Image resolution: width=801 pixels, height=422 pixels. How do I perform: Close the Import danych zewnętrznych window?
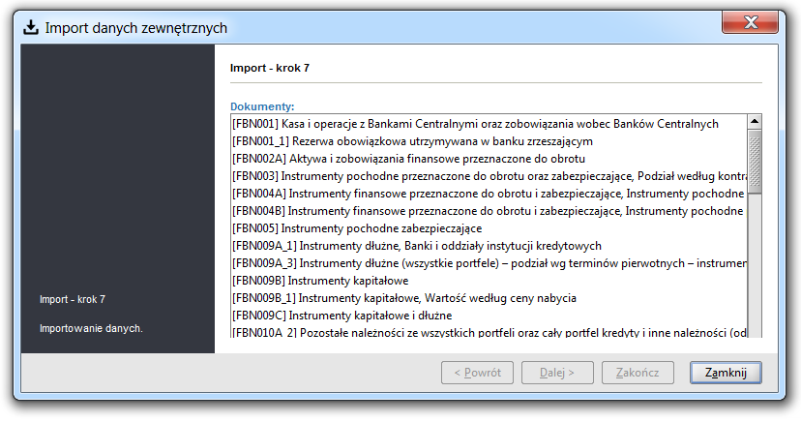coord(750,22)
